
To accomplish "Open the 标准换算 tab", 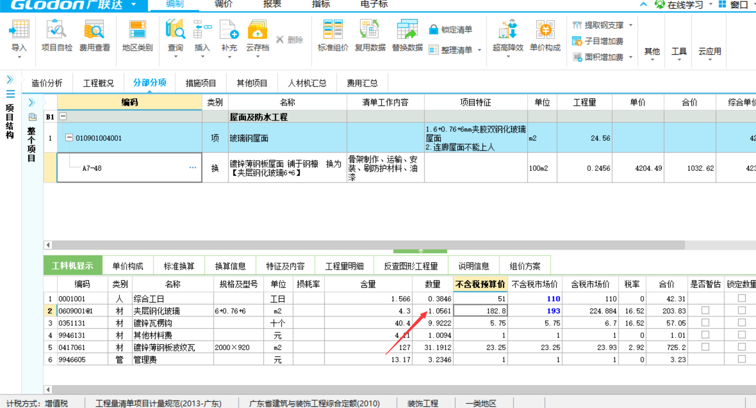I will click(x=179, y=266).
